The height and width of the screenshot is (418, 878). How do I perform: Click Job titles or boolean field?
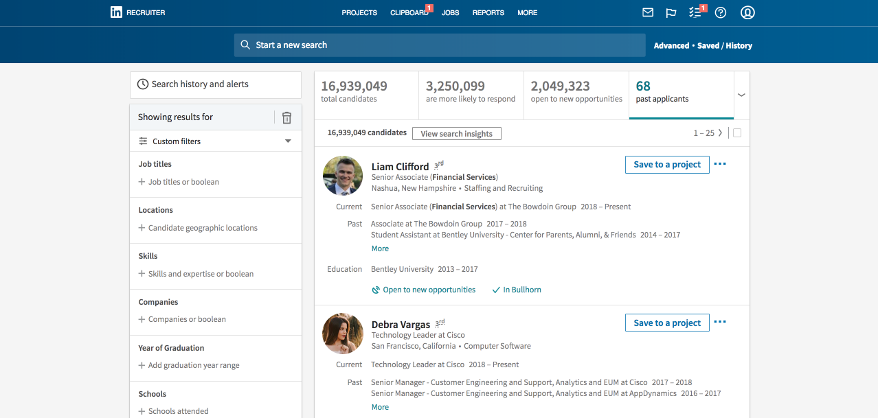[183, 182]
